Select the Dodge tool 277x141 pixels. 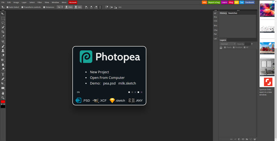pyautogui.click(x=3, y=69)
